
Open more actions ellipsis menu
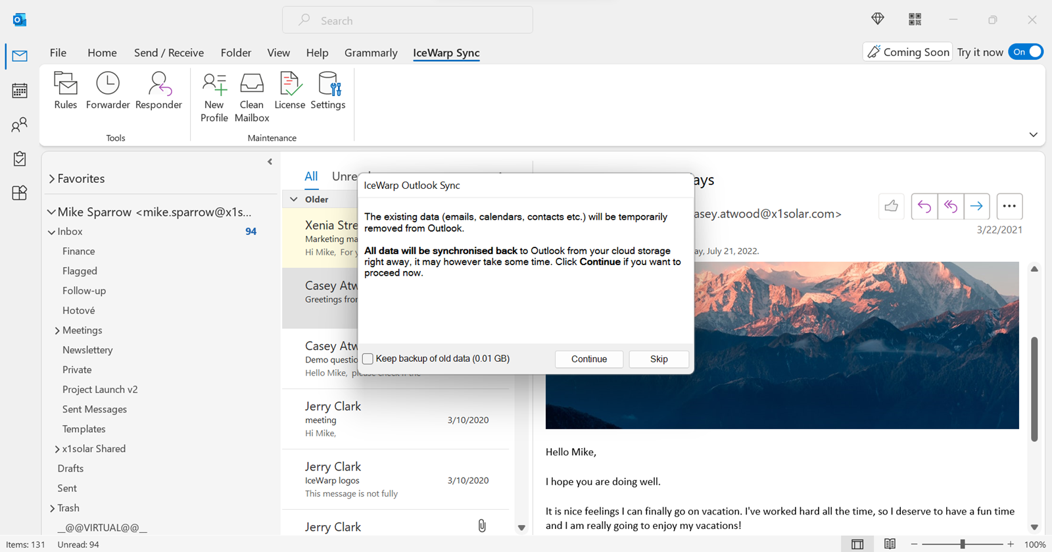coord(1009,206)
